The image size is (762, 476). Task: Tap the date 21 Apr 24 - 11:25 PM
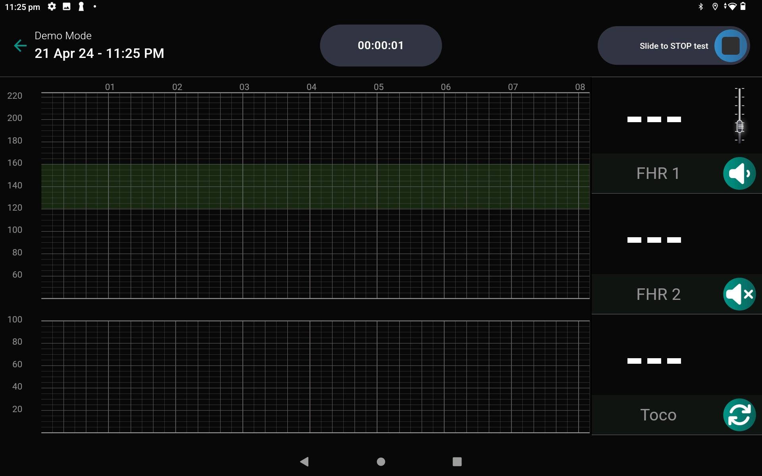(x=99, y=53)
